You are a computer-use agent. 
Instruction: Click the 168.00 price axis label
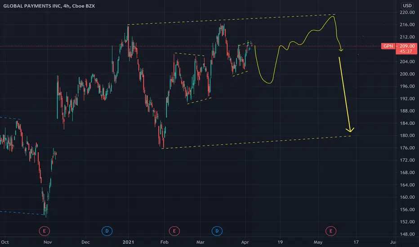[407, 172]
